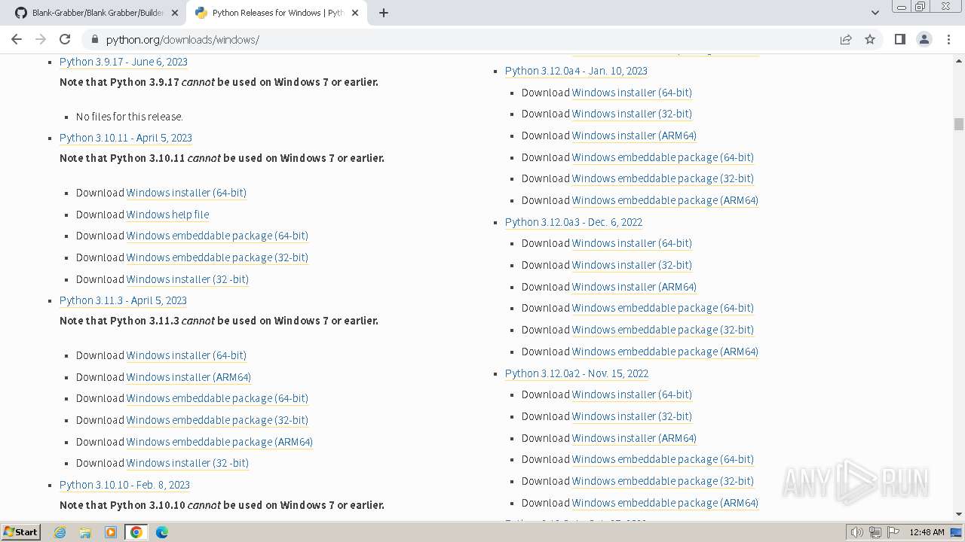The height and width of the screenshot is (542, 965).
Task: Open the Action Center flag icon
Action: pyautogui.click(x=893, y=532)
